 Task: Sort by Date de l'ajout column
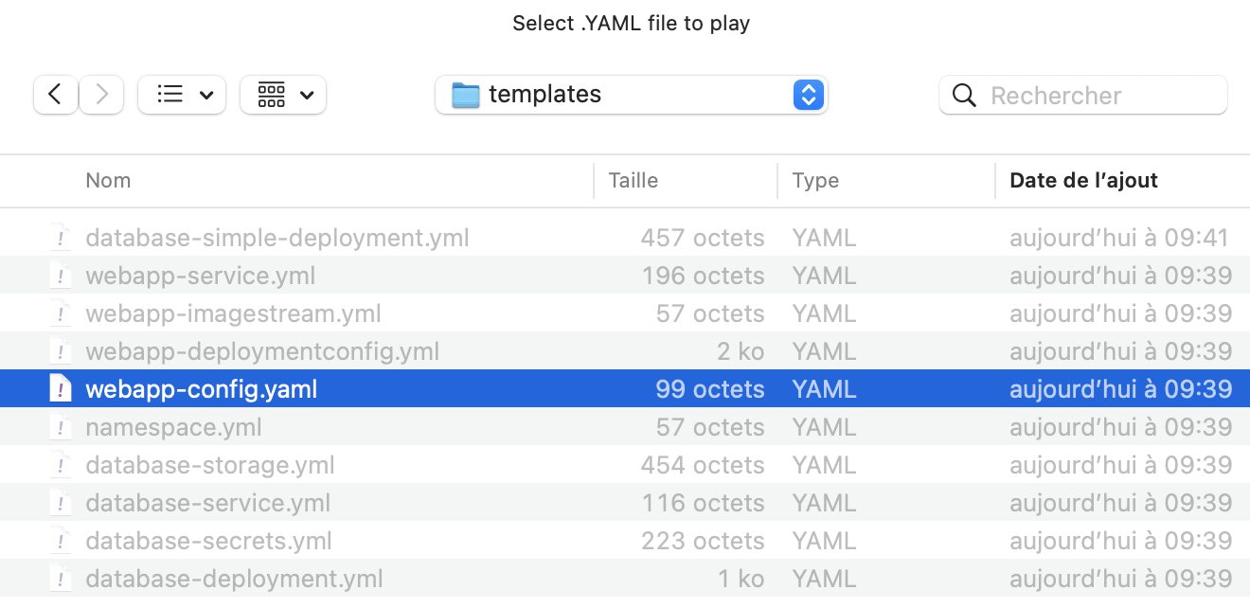[x=1083, y=180]
